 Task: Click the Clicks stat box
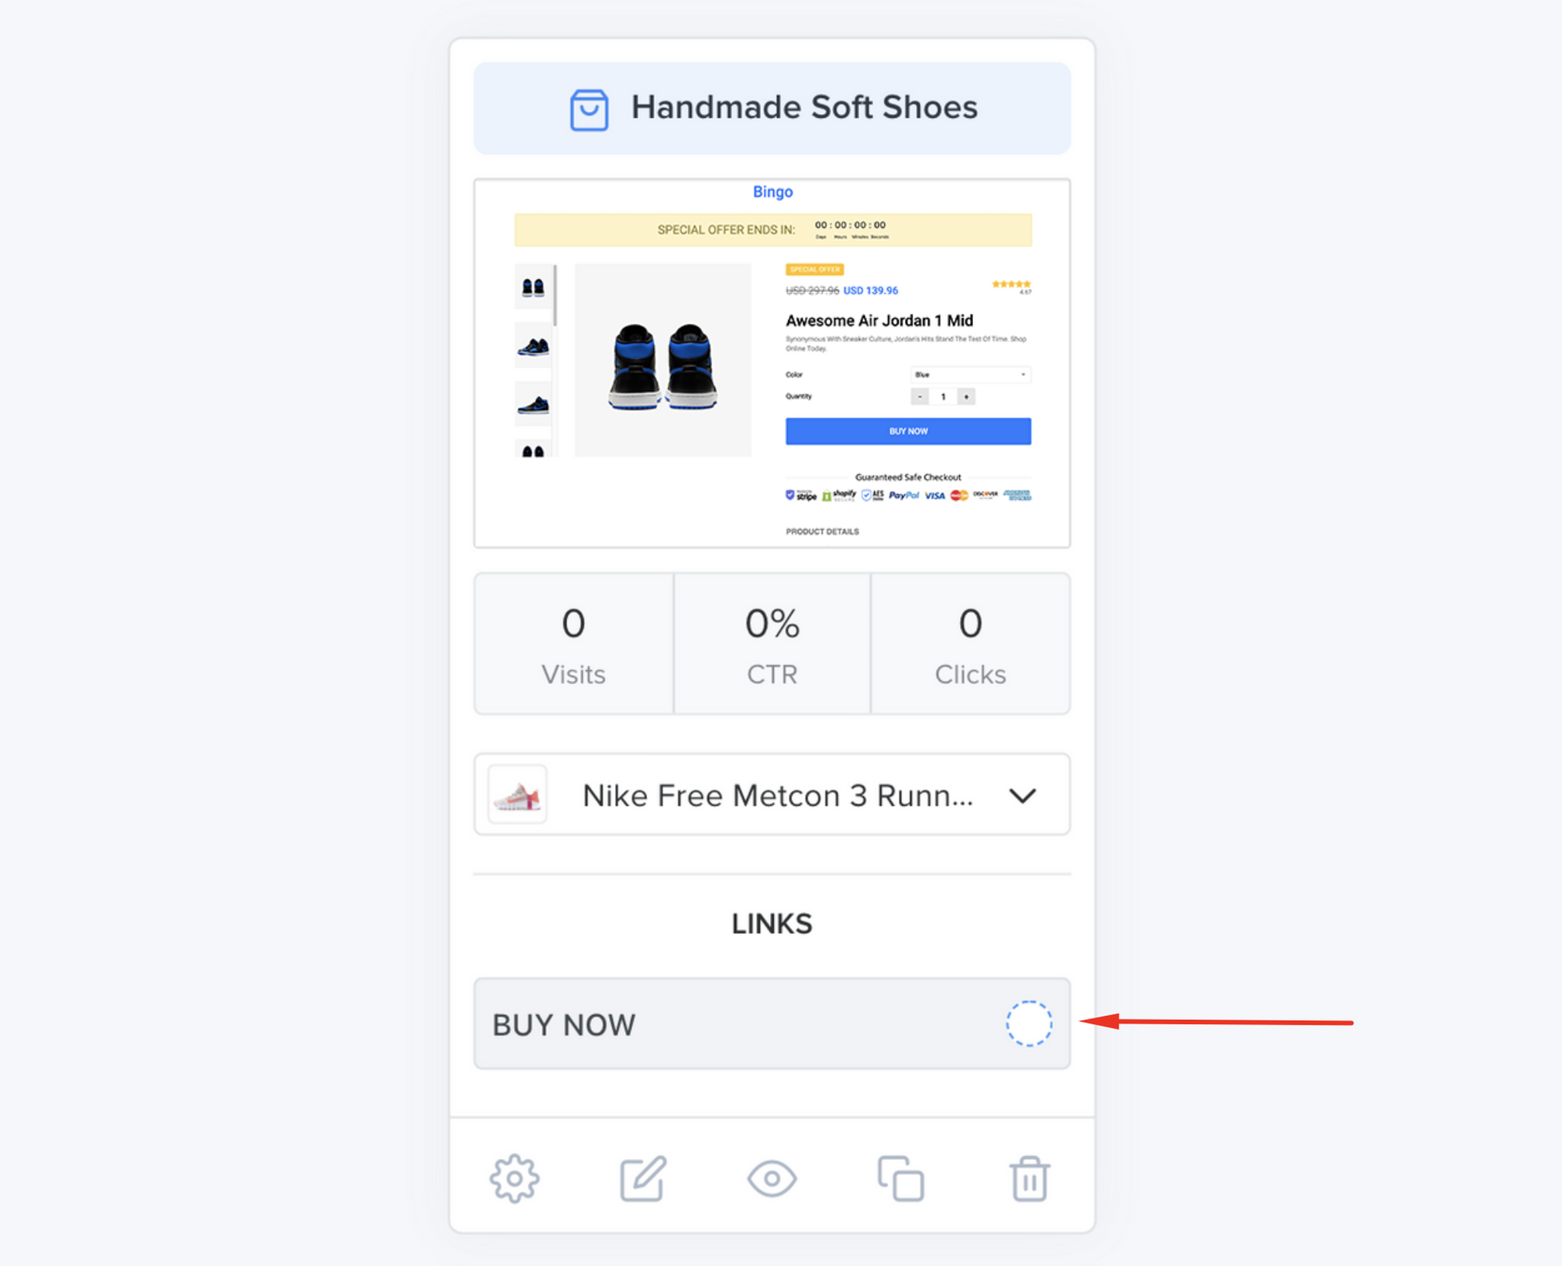tap(970, 644)
